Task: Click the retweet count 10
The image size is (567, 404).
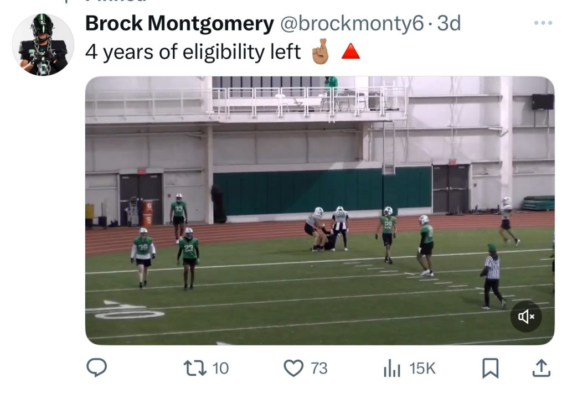Action: pyautogui.click(x=220, y=368)
